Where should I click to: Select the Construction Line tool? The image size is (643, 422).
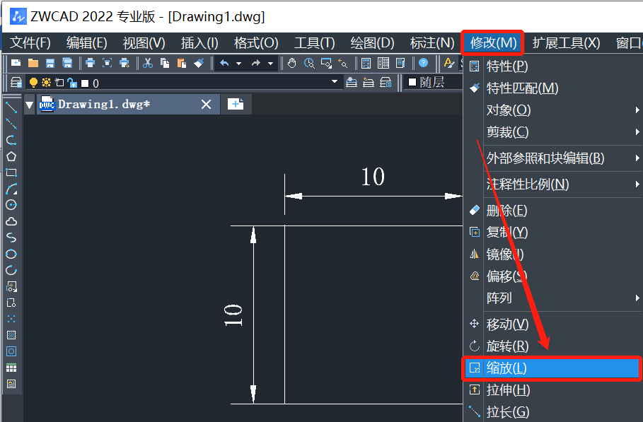pyautogui.click(x=11, y=123)
